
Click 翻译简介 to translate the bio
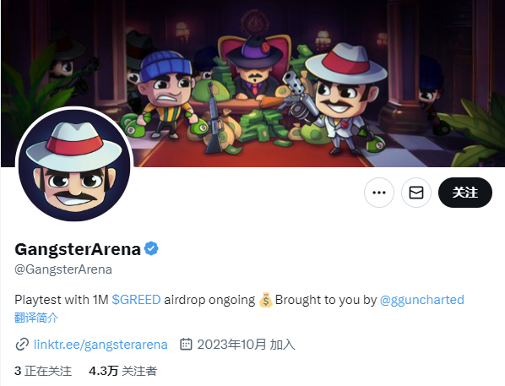click(36, 318)
